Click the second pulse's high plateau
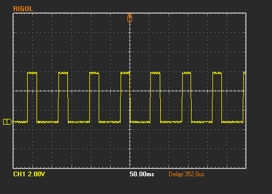272x194 pixels. click(63, 73)
